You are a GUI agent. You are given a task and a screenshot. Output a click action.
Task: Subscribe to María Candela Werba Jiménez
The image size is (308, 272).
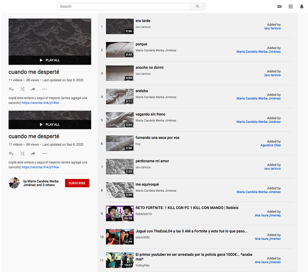click(x=77, y=183)
